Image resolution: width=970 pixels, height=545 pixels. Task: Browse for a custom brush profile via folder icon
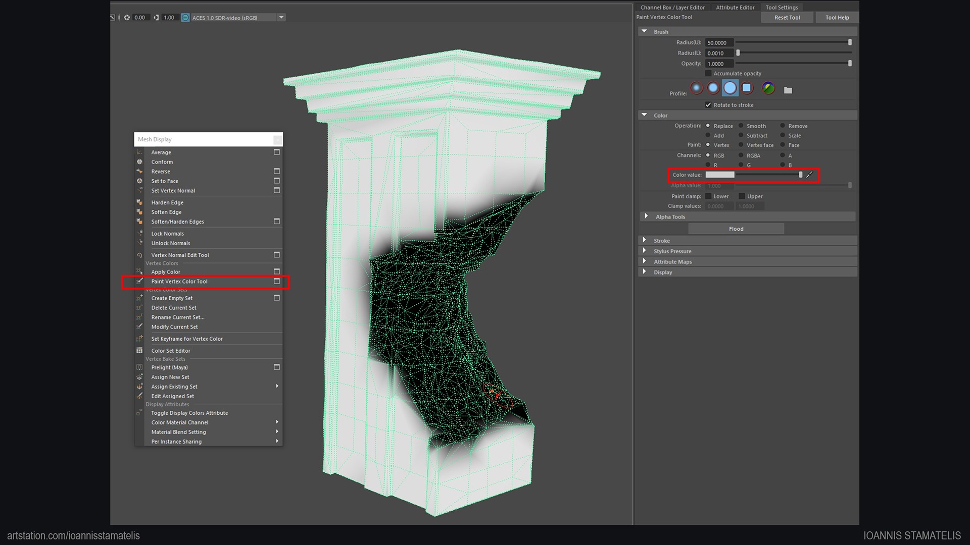click(787, 88)
